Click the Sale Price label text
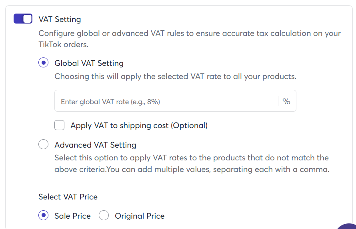 click(72, 216)
